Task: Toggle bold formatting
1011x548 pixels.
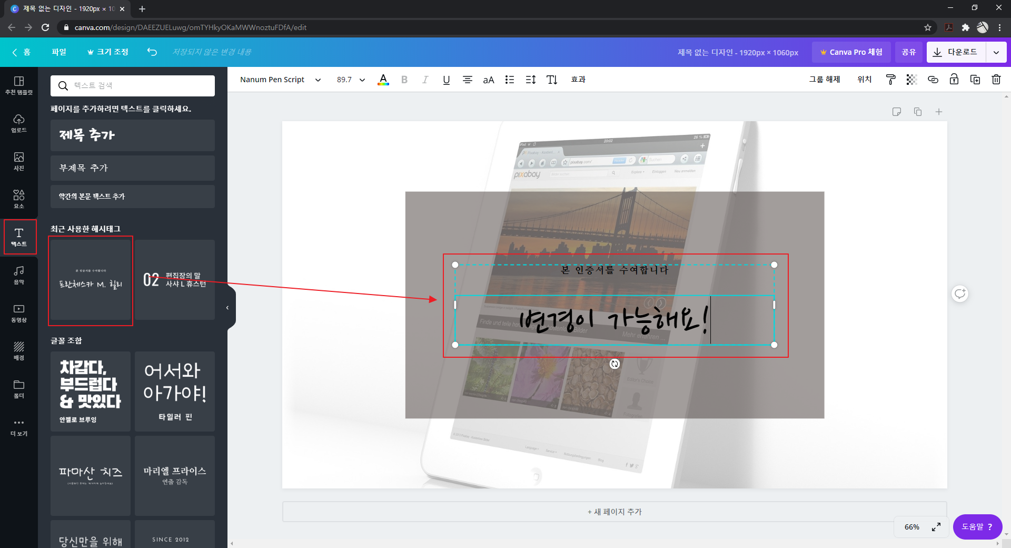Action: coord(404,80)
